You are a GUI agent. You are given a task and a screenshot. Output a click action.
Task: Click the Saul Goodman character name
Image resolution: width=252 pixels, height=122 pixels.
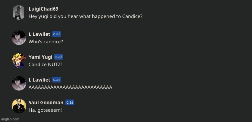(46, 102)
